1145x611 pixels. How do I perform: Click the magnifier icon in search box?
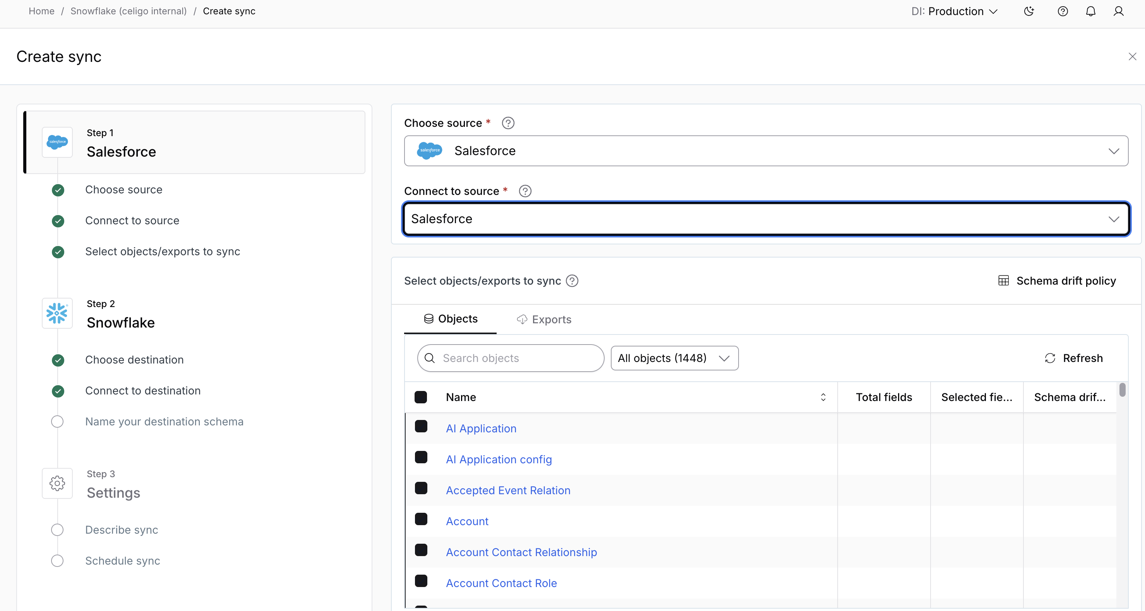(x=430, y=358)
